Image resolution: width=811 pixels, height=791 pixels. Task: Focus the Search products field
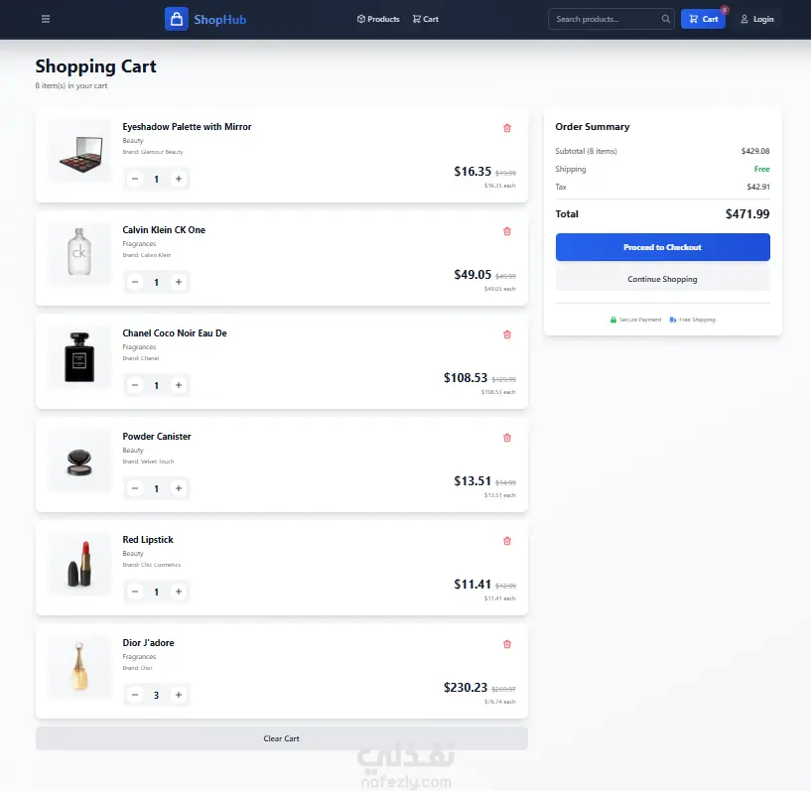(x=610, y=19)
